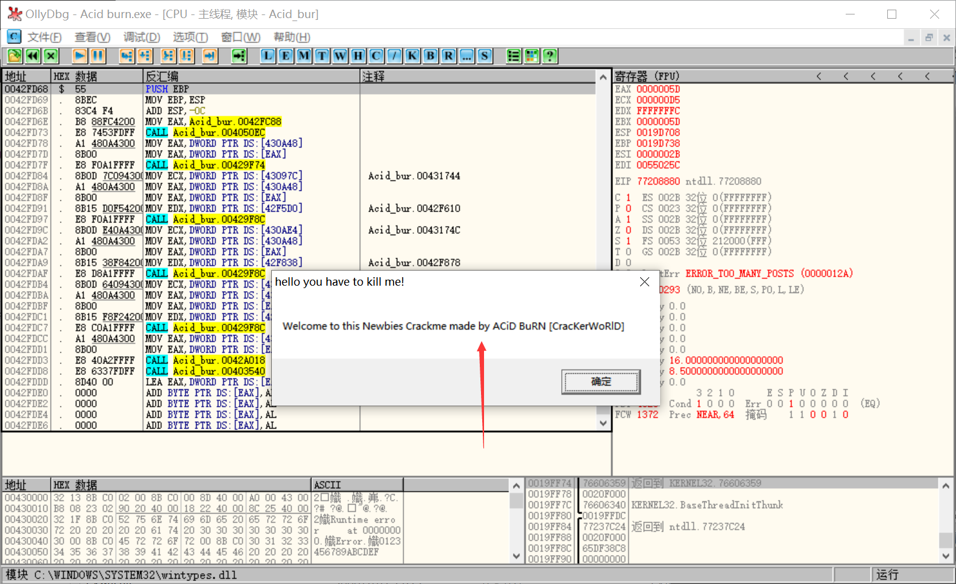Click the Execute till return icon
This screenshot has height=584, width=956.
(x=210, y=56)
